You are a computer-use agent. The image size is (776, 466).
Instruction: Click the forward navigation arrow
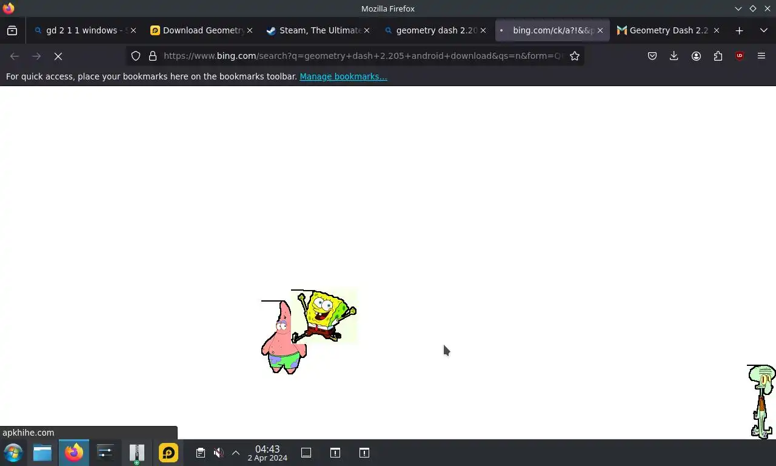(x=36, y=56)
